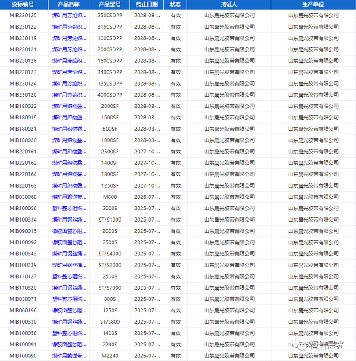Open product name link in MIB180022 row
The height and width of the screenshot is (361, 356).
69,107
